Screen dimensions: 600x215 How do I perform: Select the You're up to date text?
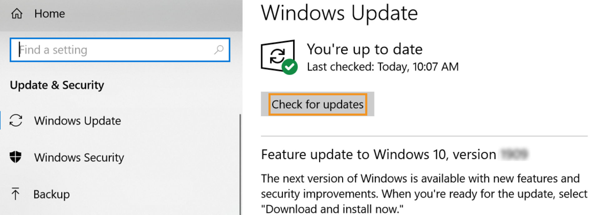[x=365, y=49]
